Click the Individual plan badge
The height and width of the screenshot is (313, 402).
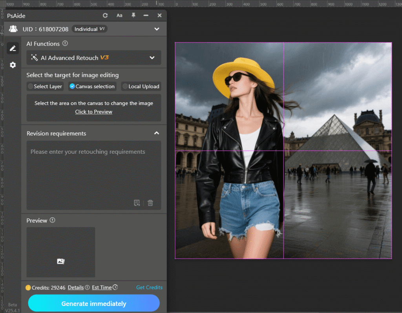coord(90,29)
